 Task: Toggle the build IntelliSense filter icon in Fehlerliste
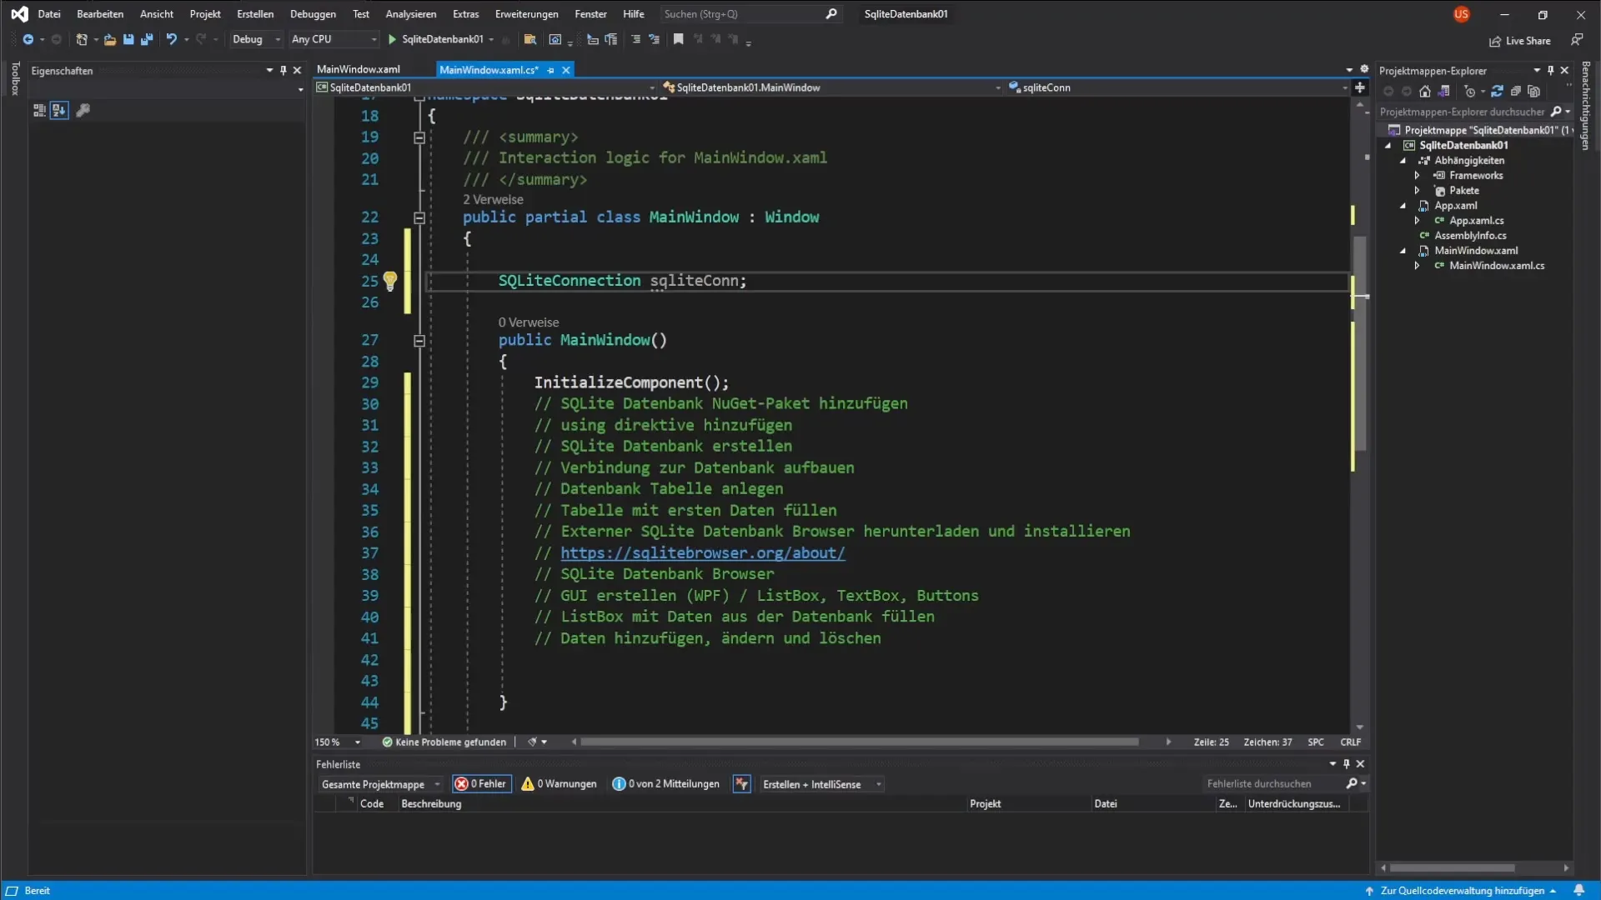741,784
